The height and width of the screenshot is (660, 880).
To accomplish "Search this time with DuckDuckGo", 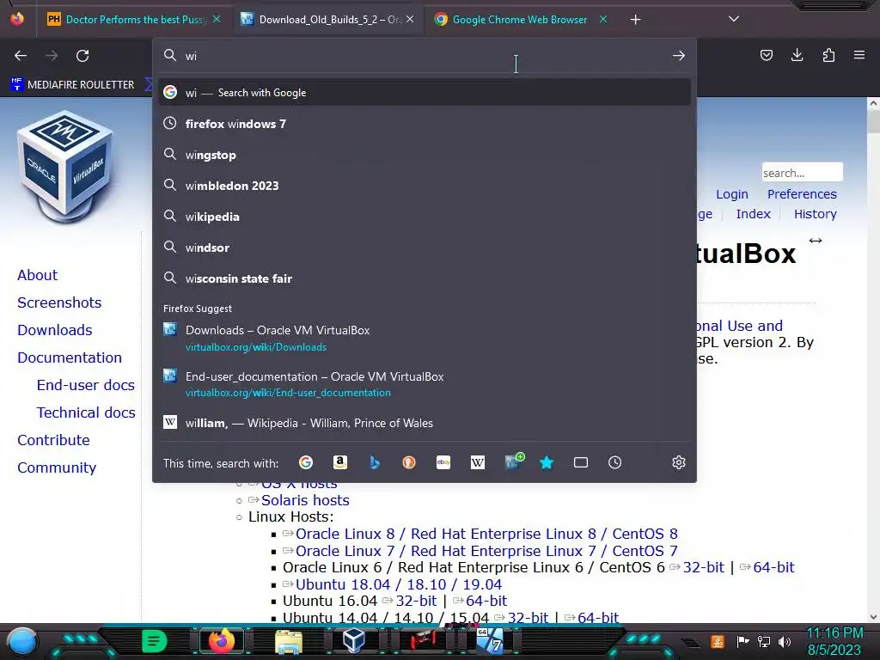I will pyautogui.click(x=408, y=462).
